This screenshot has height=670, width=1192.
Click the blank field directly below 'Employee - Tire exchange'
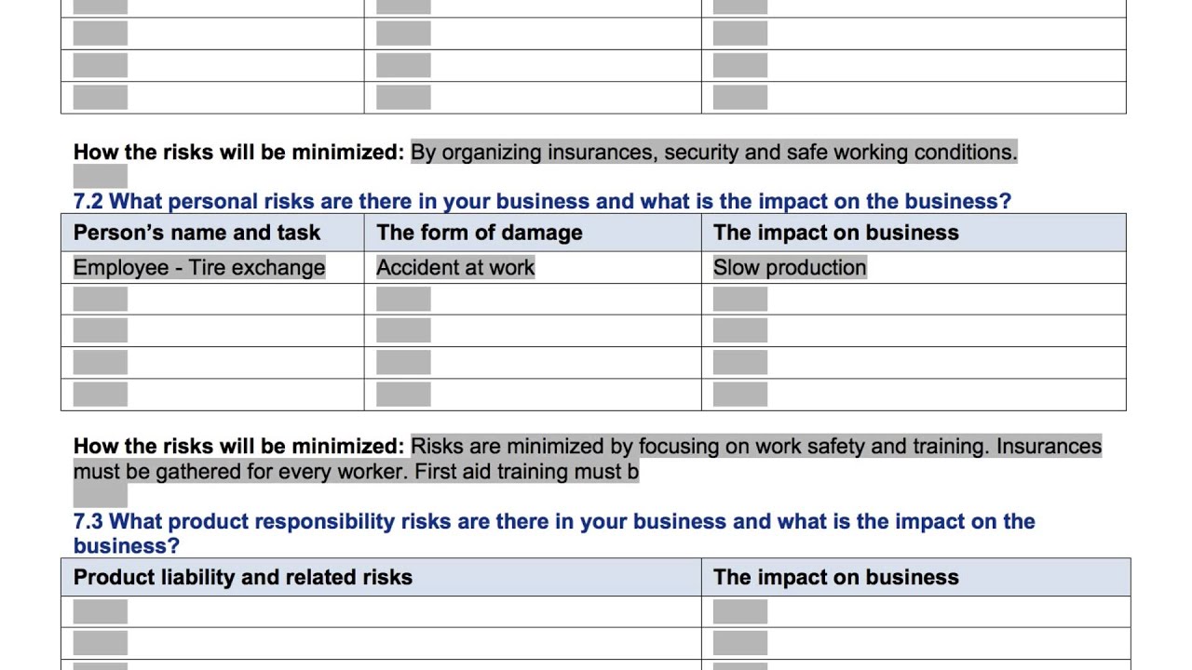tap(100, 300)
